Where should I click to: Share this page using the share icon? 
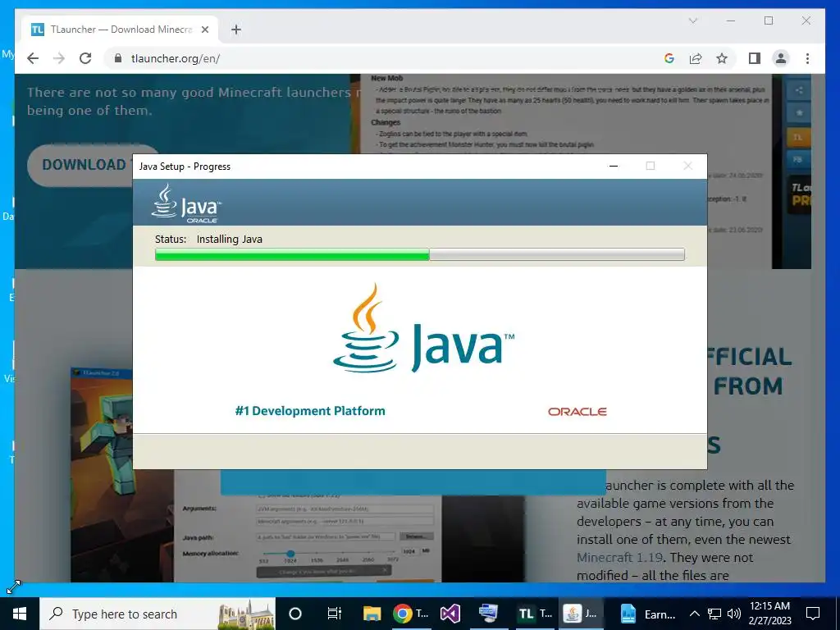[696, 58]
